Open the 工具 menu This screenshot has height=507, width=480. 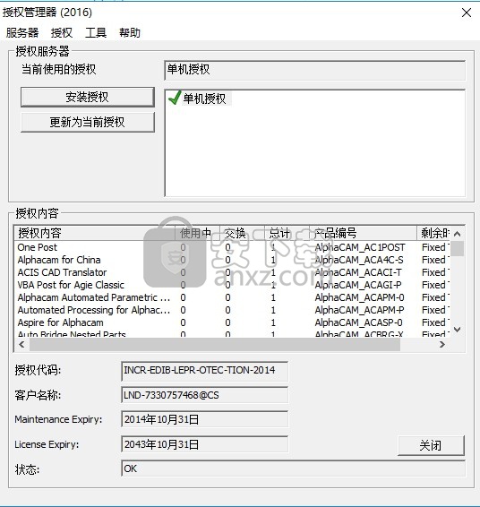tap(96, 32)
